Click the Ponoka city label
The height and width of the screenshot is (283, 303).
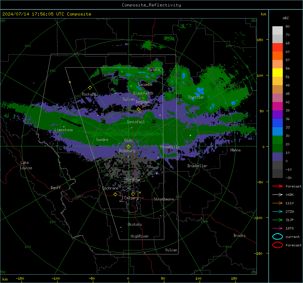[x=154, y=69]
